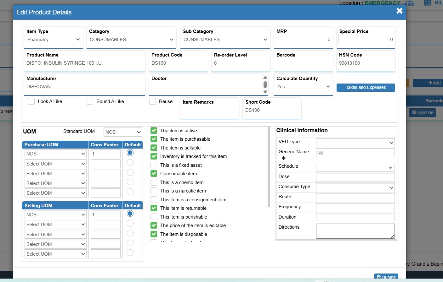Click the Barcode button in background grid
Screen dimensions: 443x282
tap(422, 112)
